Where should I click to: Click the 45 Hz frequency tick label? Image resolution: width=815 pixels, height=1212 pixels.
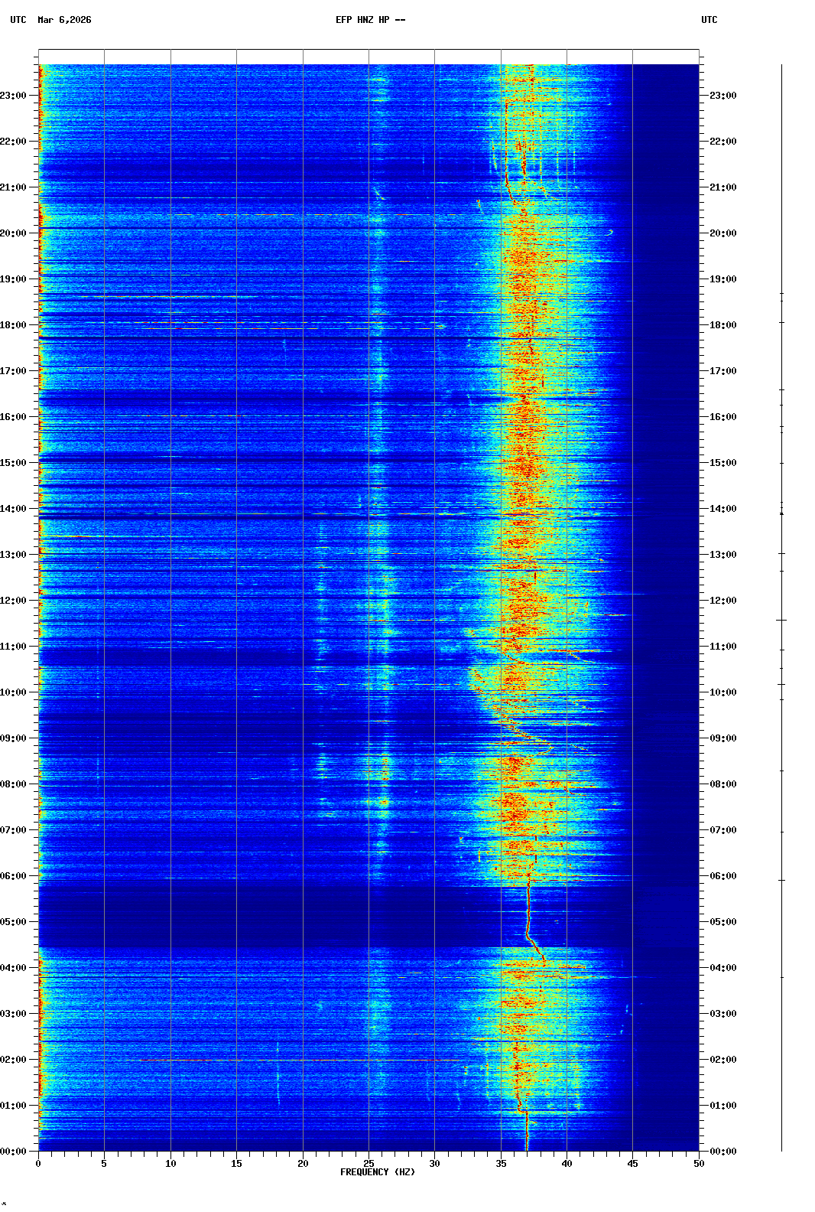[x=632, y=1164]
